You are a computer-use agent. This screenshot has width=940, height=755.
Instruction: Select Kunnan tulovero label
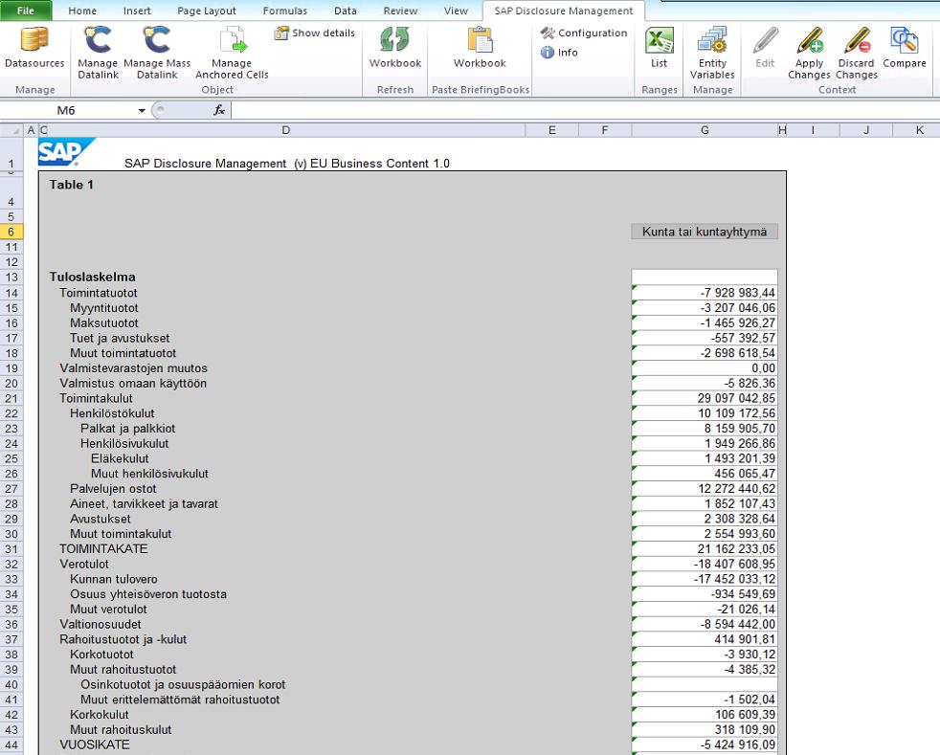tap(113, 579)
